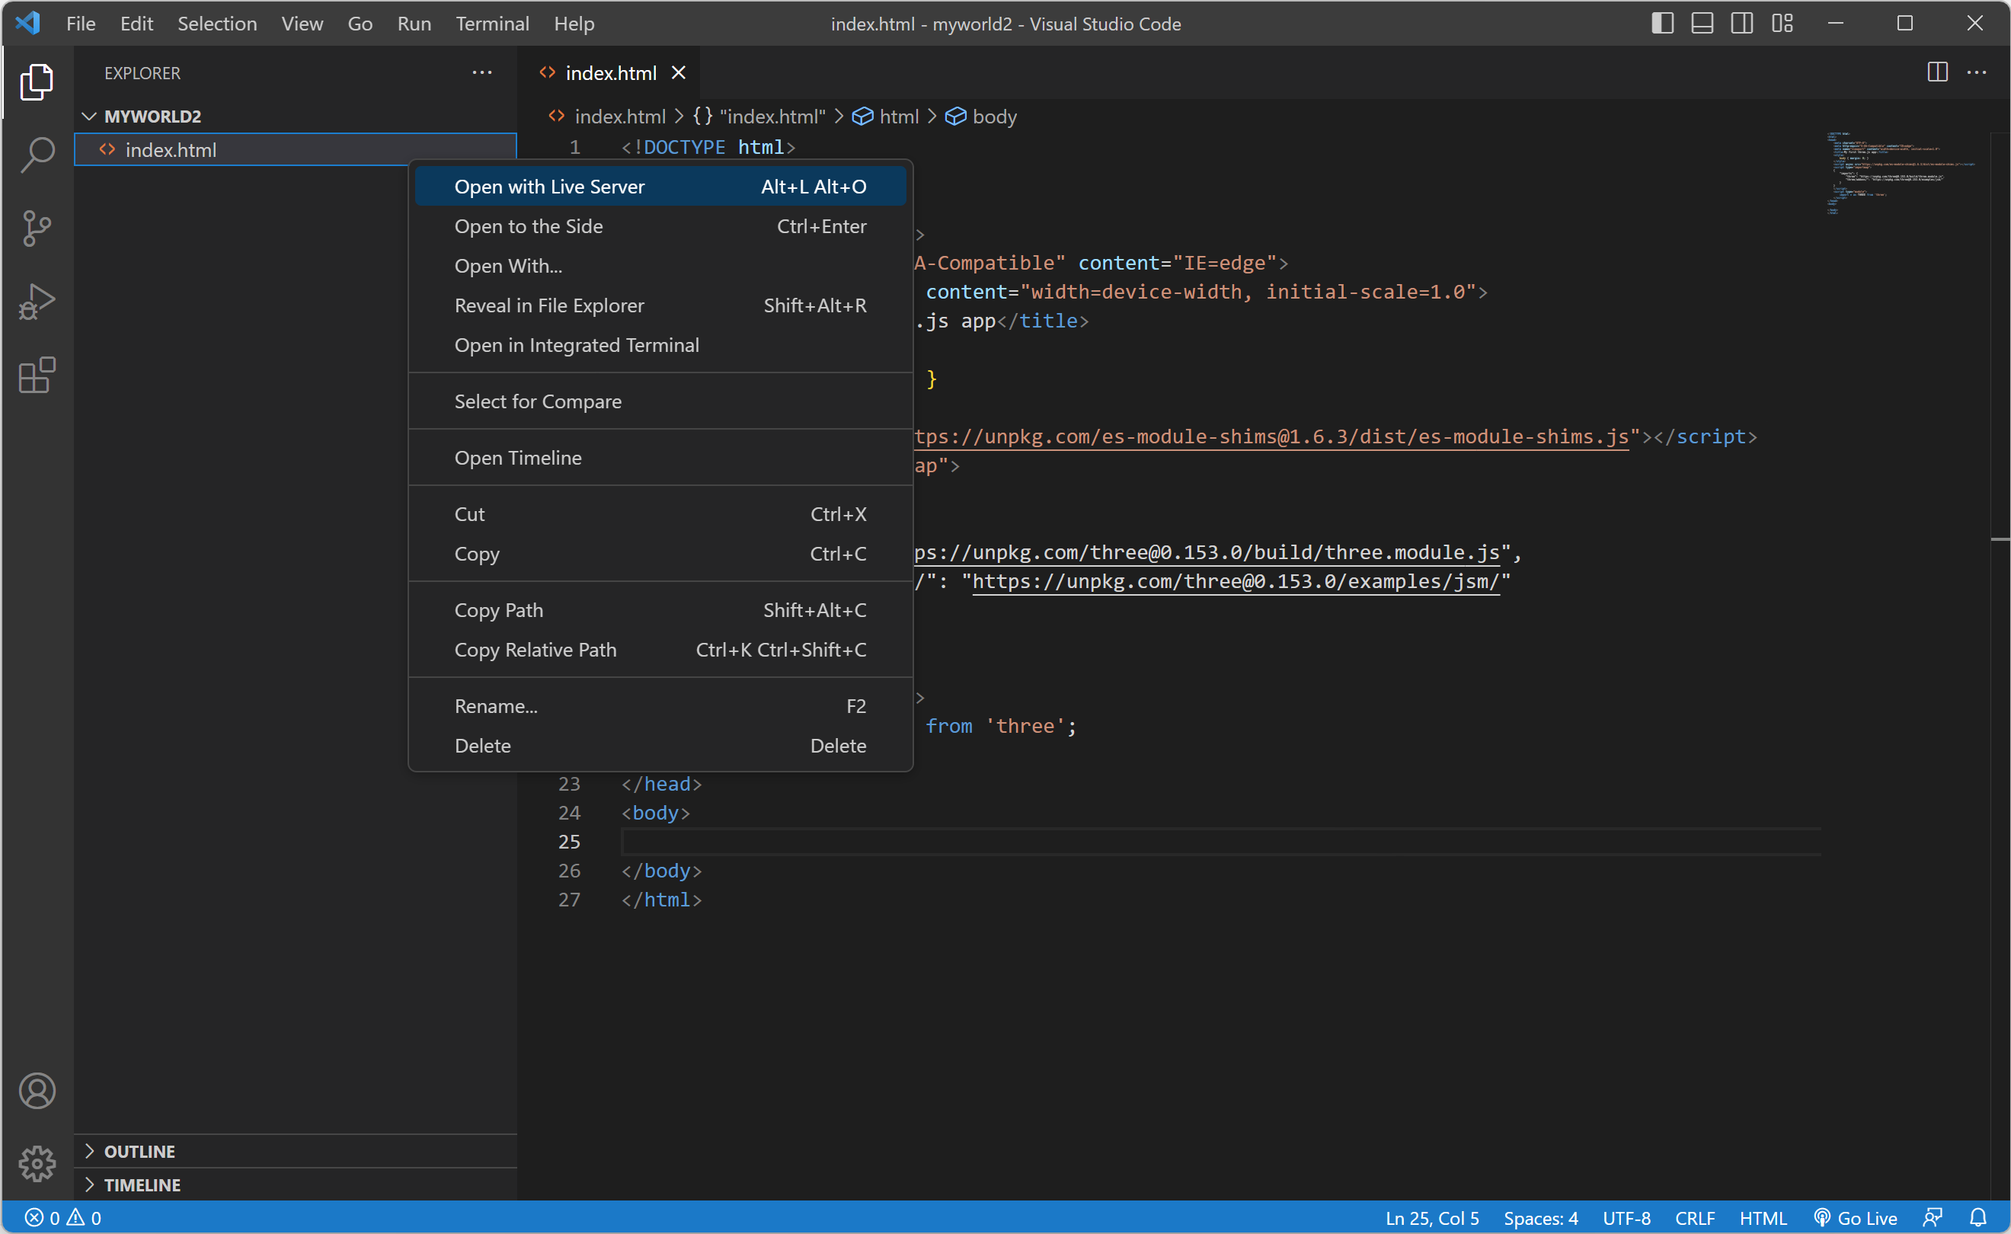Click the HTML language mode button
The width and height of the screenshot is (2011, 1234).
point(1762,1218)
